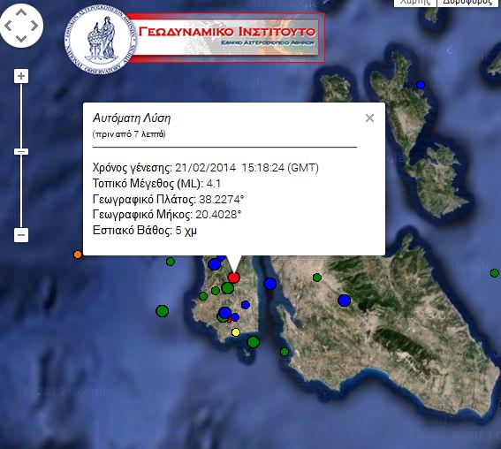Click the green marker at the far right edge
The image size is (501, 449).
pyautogui.click(x=495, y=273)
